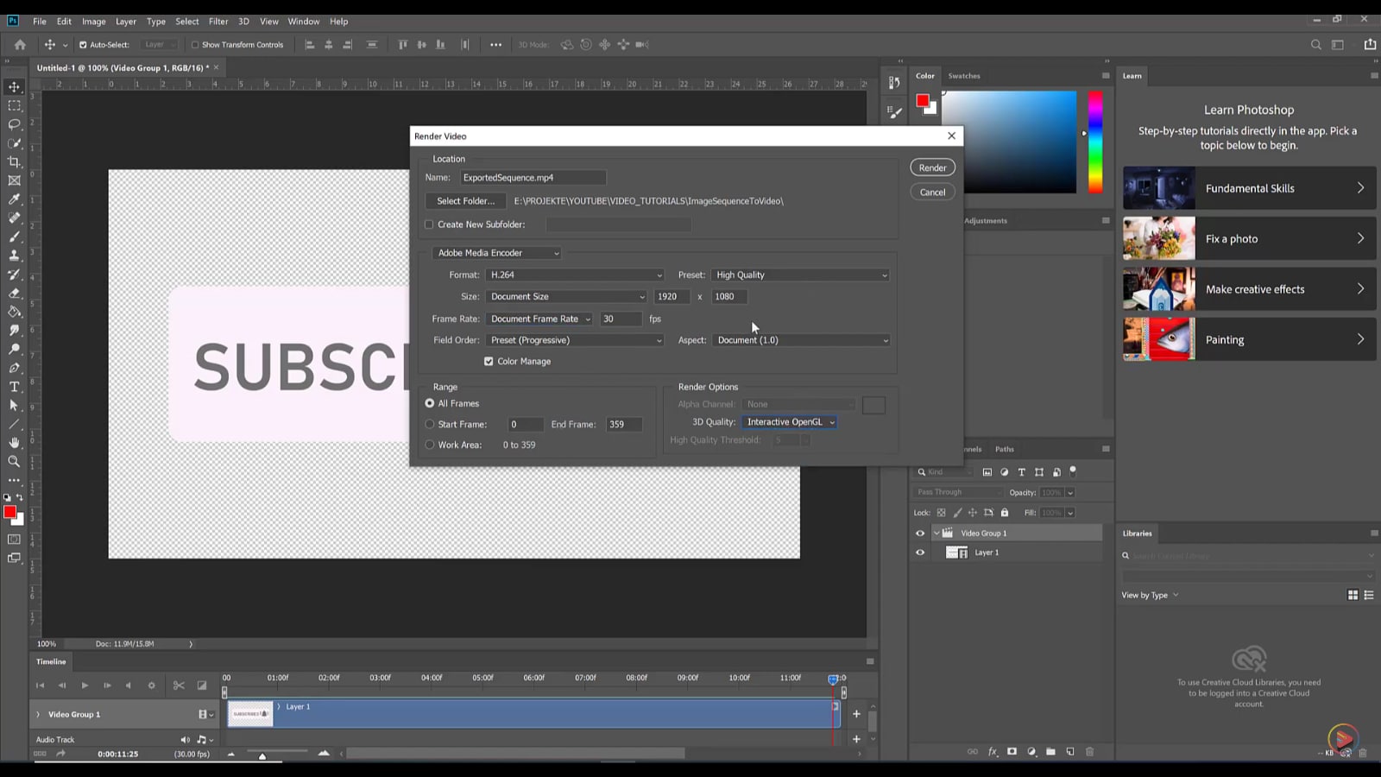Select the All Frames radio button

coord(430,403)
